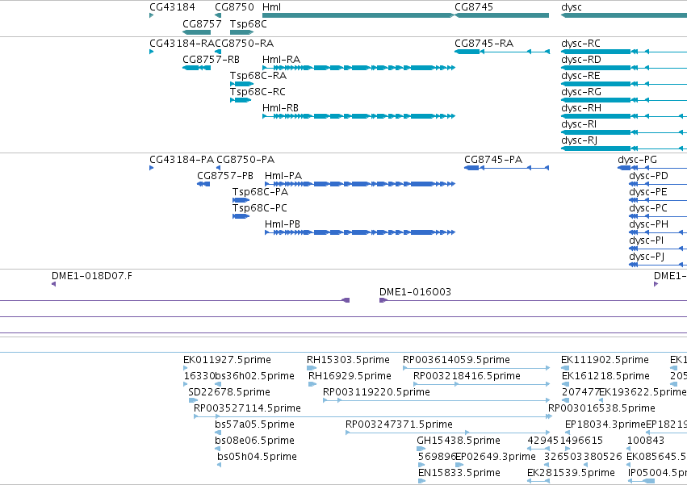Select the dysc-PI protein label
The width and height of the screenshot is (687, 485).
pos(647,240)
